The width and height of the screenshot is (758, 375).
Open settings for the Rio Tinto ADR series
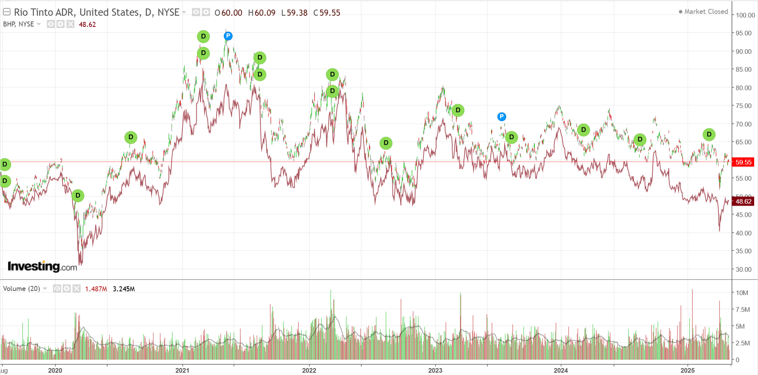pyautogui.click(x=206, y=12)
